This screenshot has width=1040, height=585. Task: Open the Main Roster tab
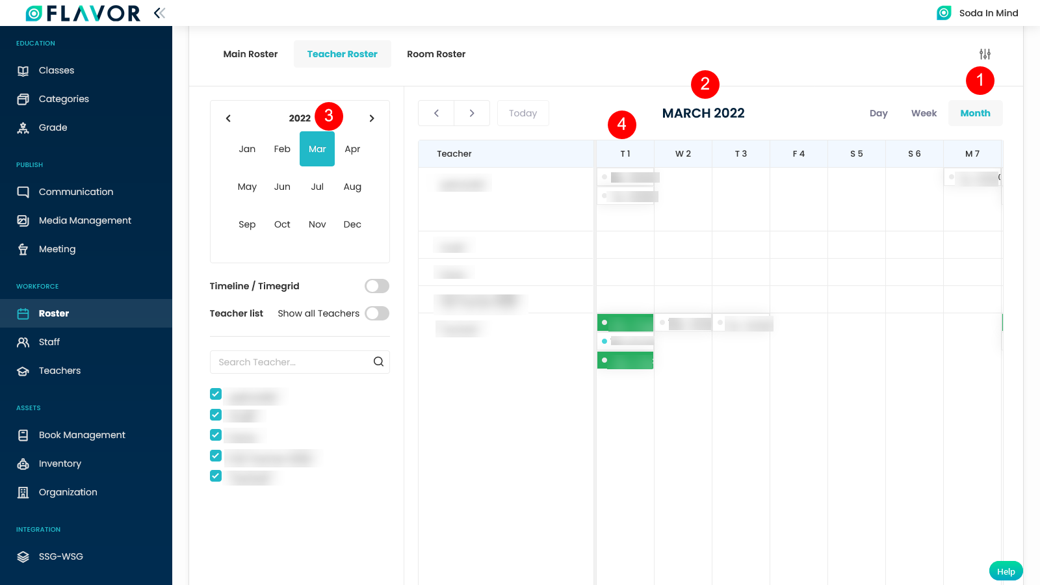250,54
